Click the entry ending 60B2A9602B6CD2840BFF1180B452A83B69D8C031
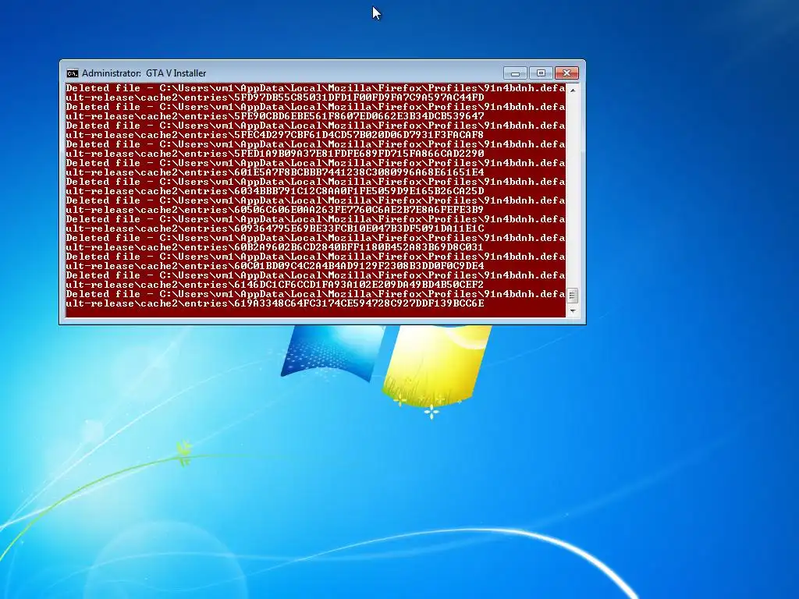Image resolution: width=799 pixels, height=599 pixels. [x=315, y=243]
